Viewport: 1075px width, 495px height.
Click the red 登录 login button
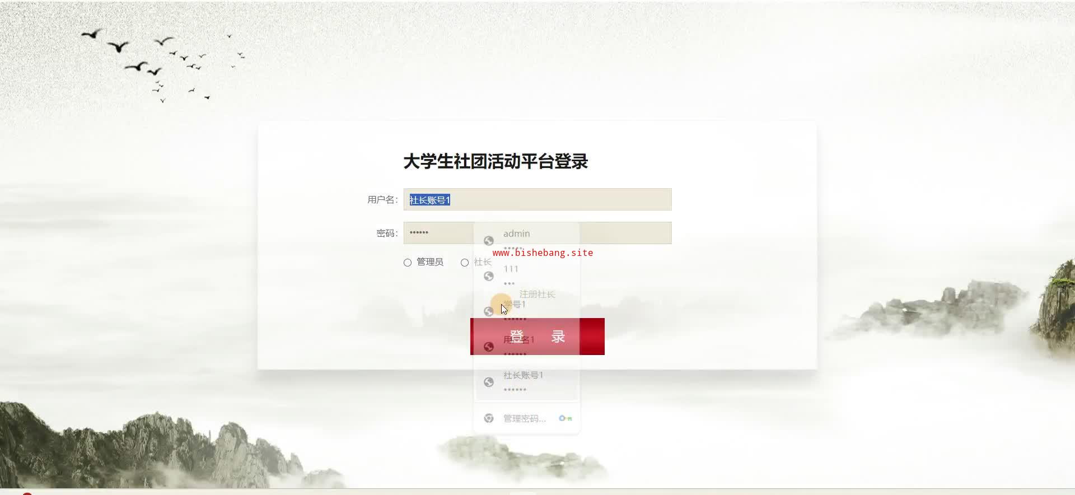pos(537,337)
